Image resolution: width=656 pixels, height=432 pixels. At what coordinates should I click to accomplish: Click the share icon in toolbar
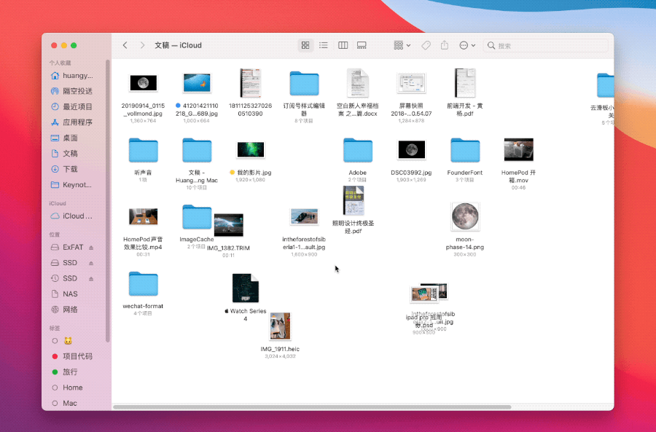click(x=445, y=45)
